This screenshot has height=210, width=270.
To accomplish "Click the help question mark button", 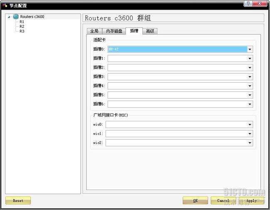I will click(248, 3).
